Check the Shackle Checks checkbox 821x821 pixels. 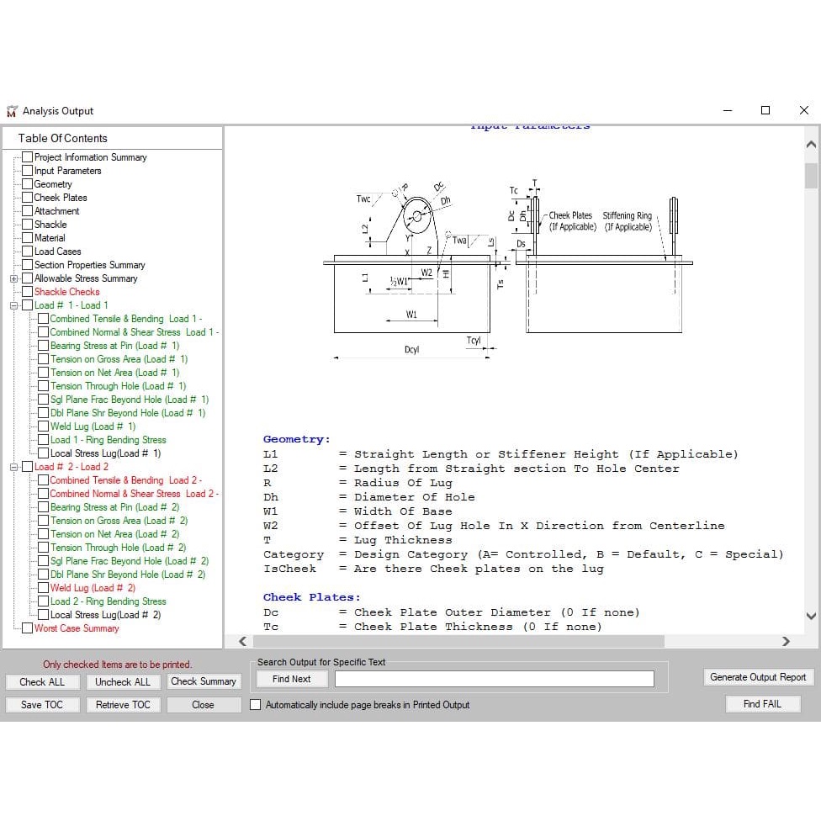click(x=27, y=292)
